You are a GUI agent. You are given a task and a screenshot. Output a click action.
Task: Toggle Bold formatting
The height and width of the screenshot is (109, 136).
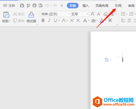[x=43, y=20]
